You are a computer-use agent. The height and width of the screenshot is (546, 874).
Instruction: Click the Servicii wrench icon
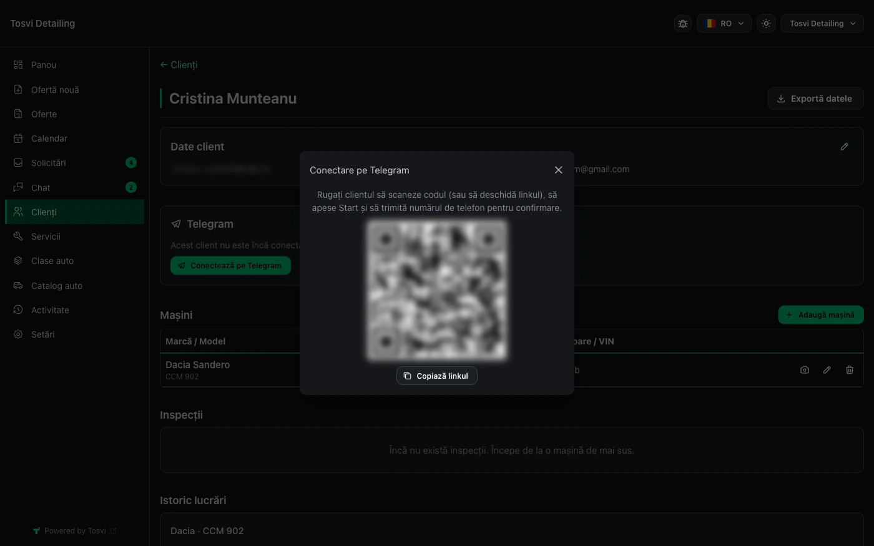pos(18,236)
